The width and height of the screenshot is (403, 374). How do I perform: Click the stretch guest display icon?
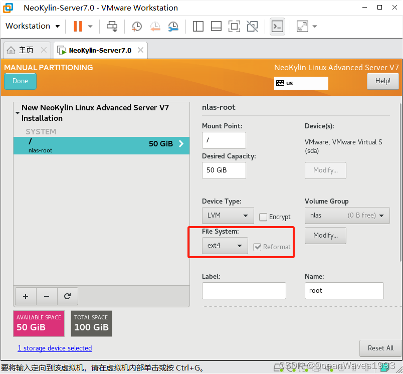(x=302, y=26)
